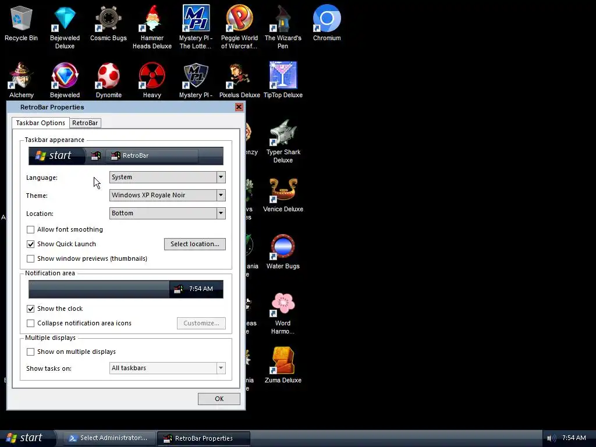The height and width of the screenshot is (447, 596).
Task: Click the start button in taskbar preview
Action: click(57, 155)
